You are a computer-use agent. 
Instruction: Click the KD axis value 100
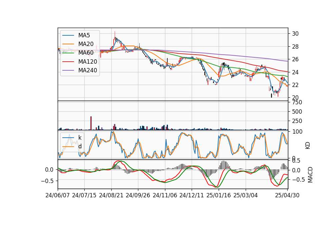[x=297, y=132]
